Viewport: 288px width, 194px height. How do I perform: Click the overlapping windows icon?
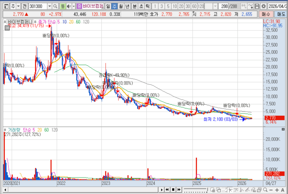[218, 190]
